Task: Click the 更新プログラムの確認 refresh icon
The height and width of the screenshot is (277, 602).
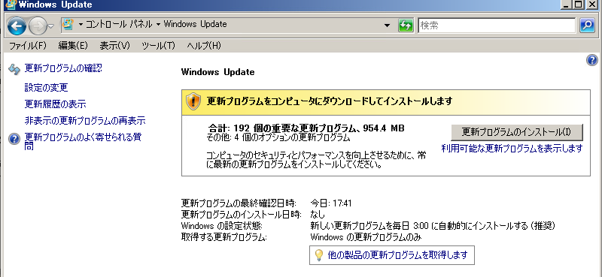Action: 14,69
